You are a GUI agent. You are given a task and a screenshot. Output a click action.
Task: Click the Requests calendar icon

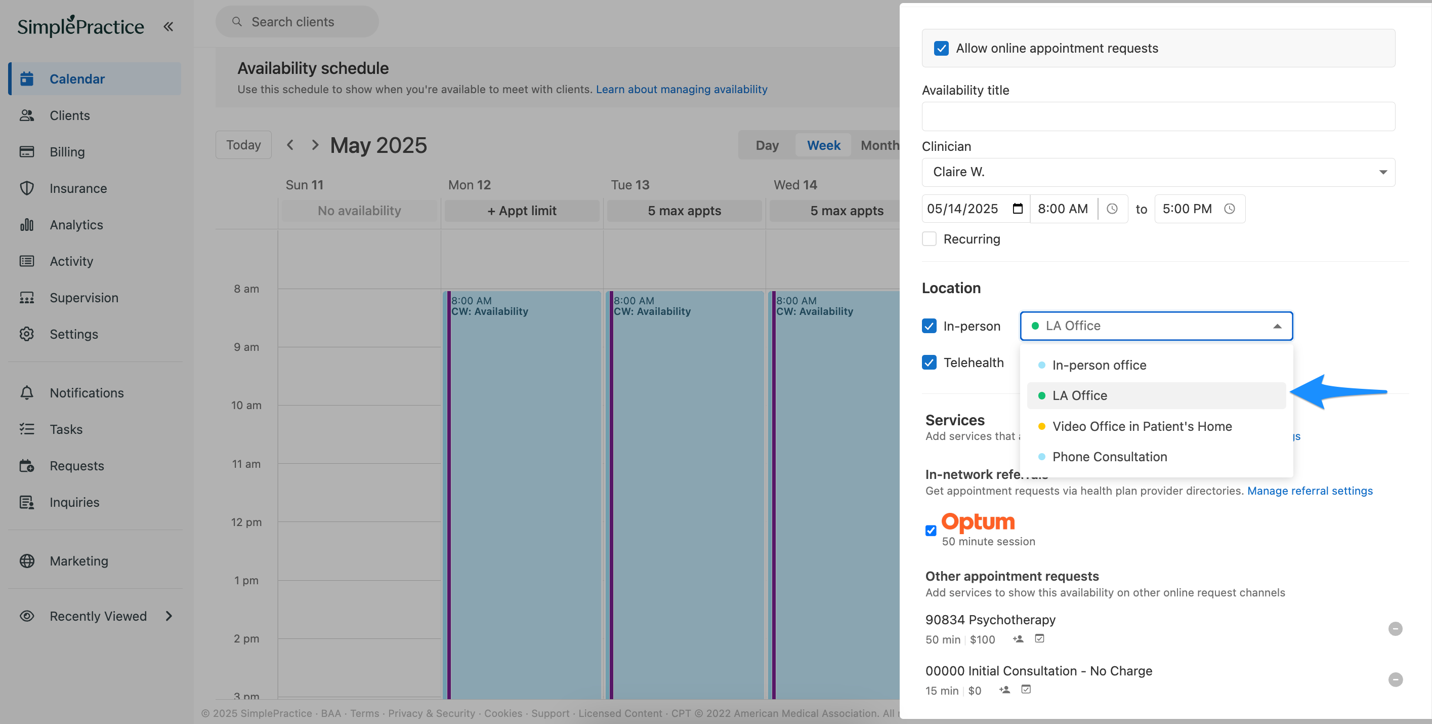(x=27, y=465)
